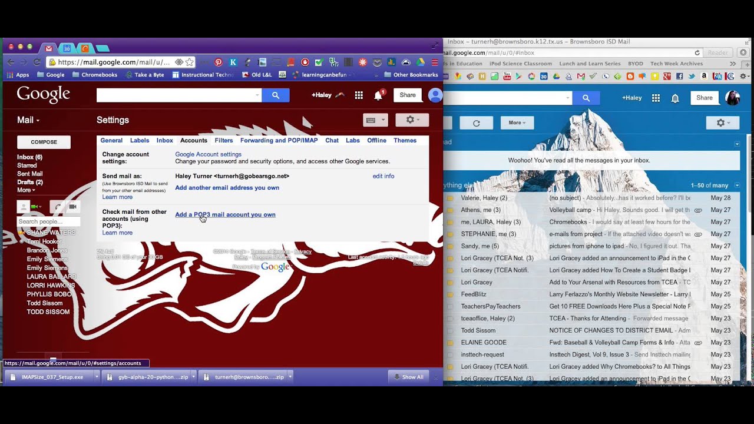Click the blue K extension icon in Chrome

233,62
